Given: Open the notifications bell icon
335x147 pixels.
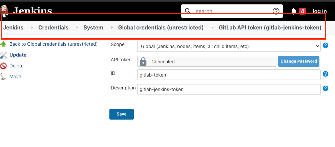Looking at the screenshot, I should (294, 11).
